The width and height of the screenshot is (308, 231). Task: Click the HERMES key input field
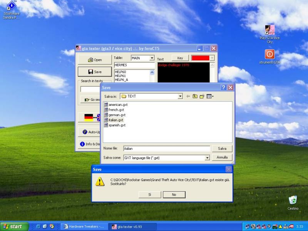click(134, 65)
